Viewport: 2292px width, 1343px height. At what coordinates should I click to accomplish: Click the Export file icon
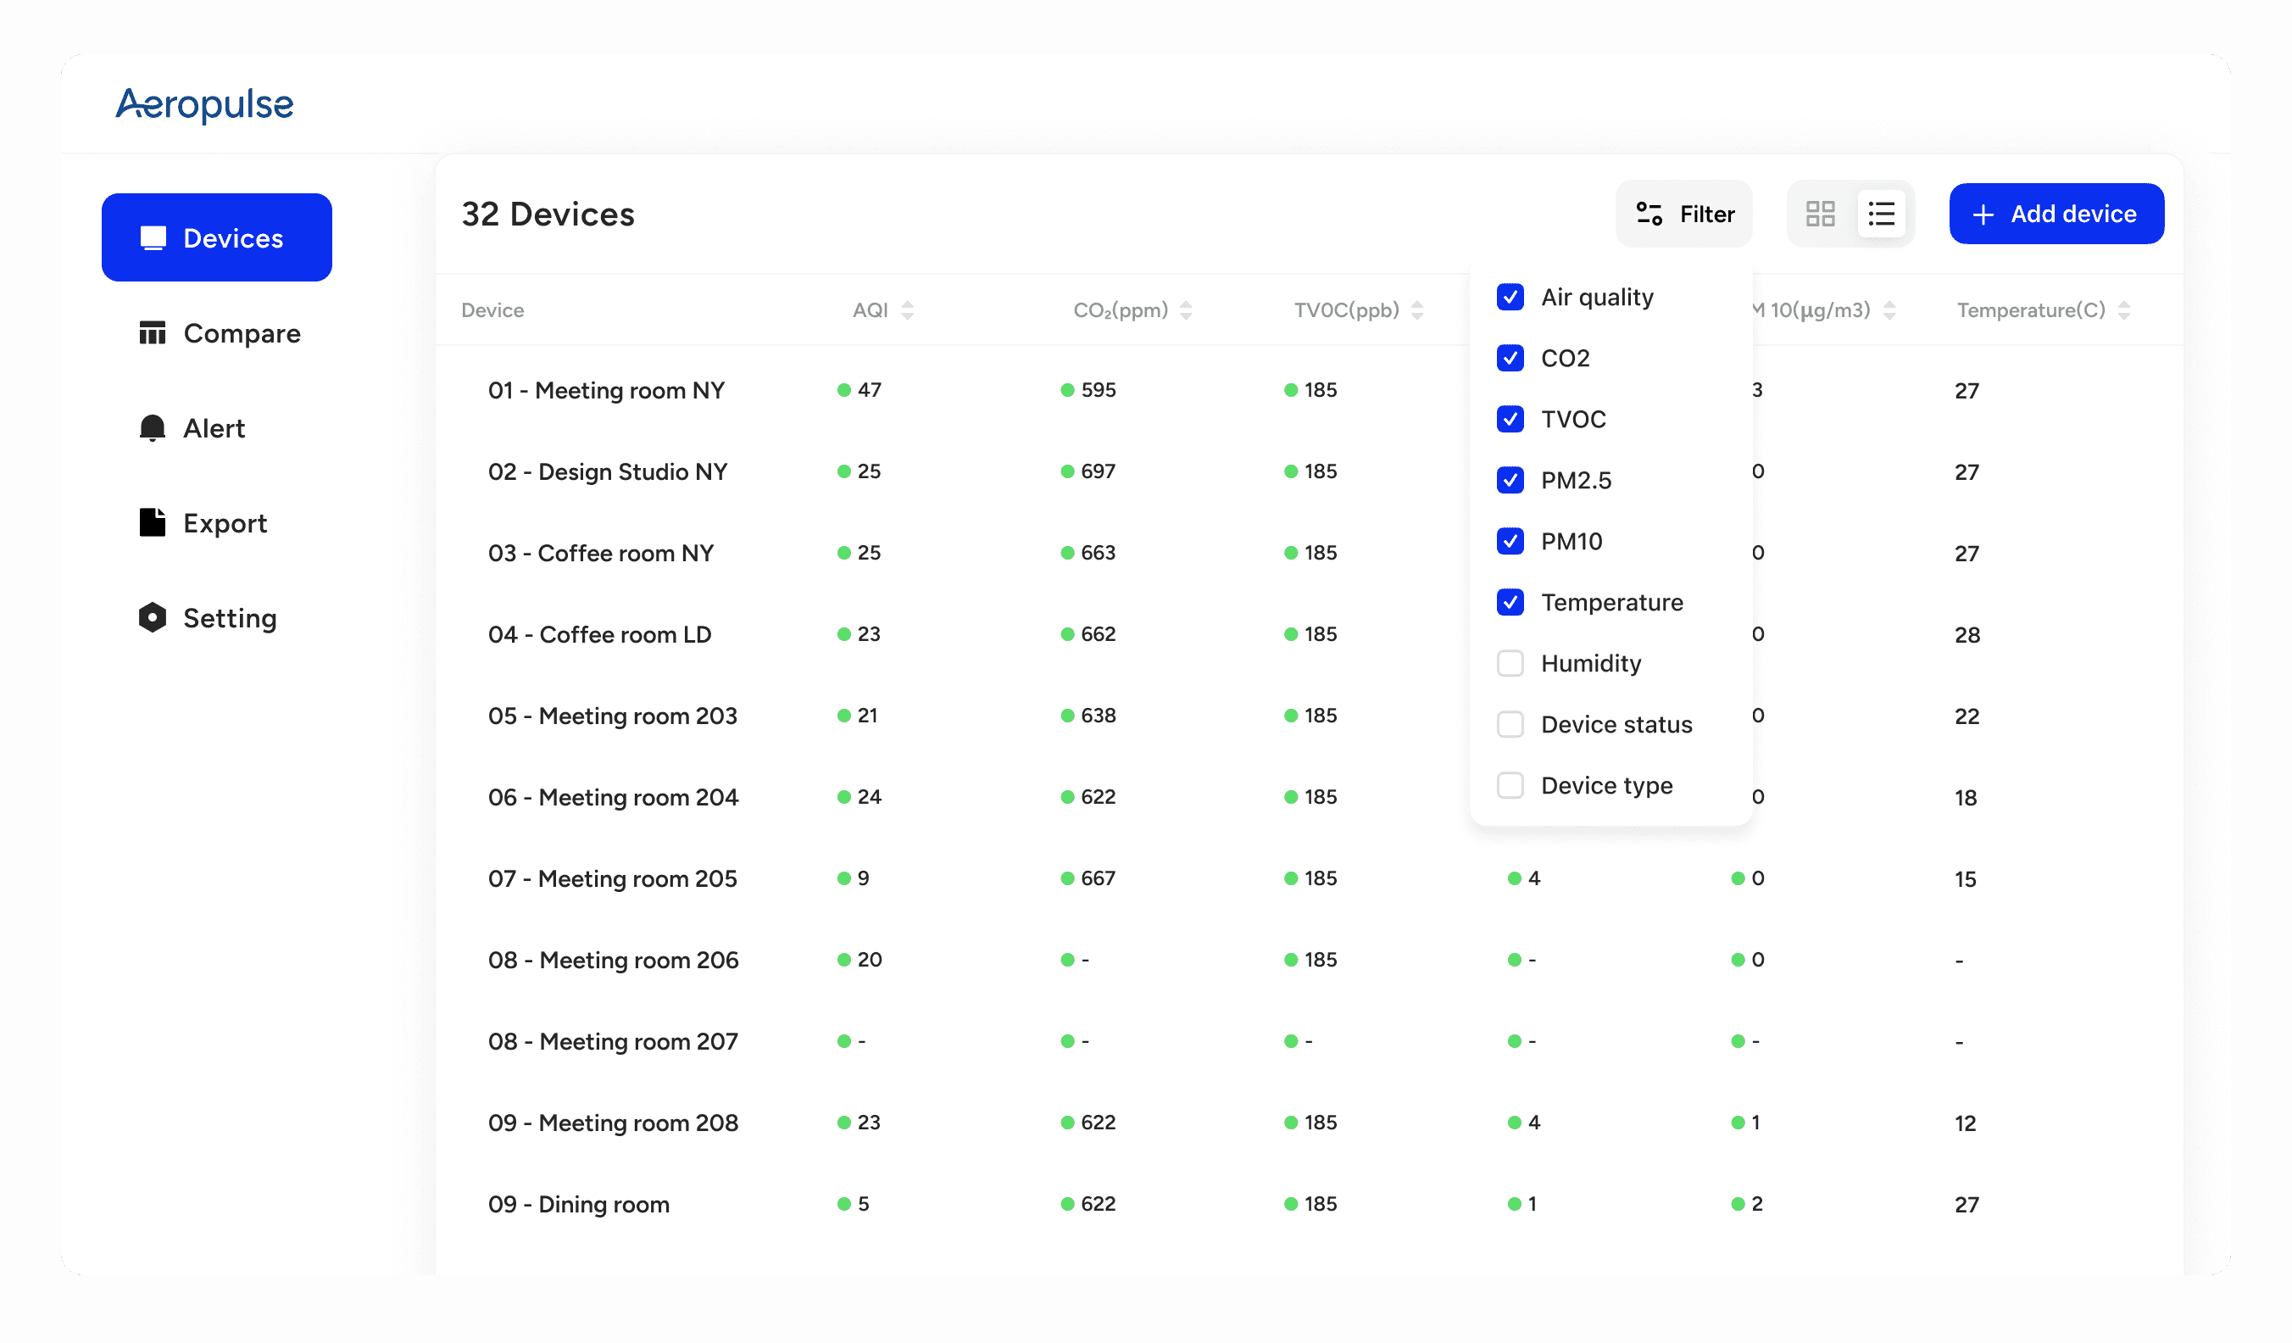click(152, 522)
